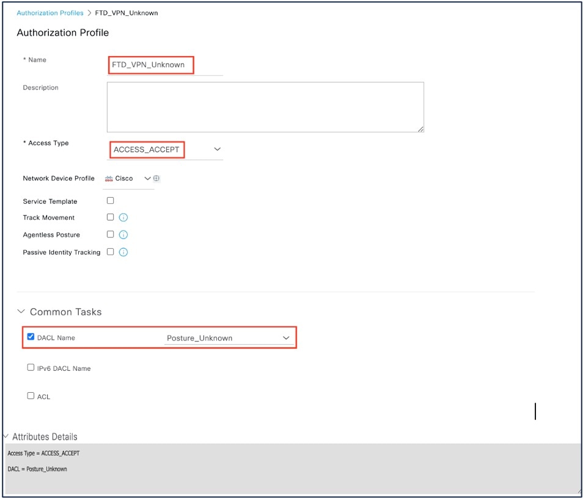
Task: Click the Description box resize handle
Action: pos(420,129)
